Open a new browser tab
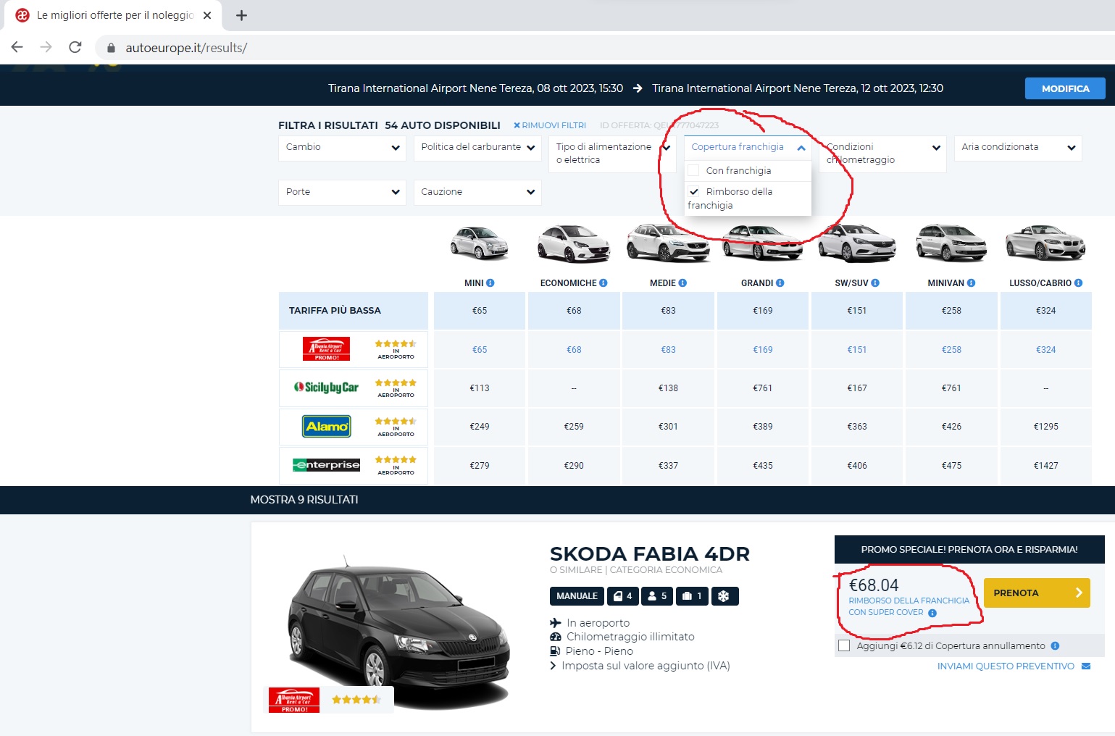The width and height of the screenshot is (1115, 736). (x=242, y=15)
